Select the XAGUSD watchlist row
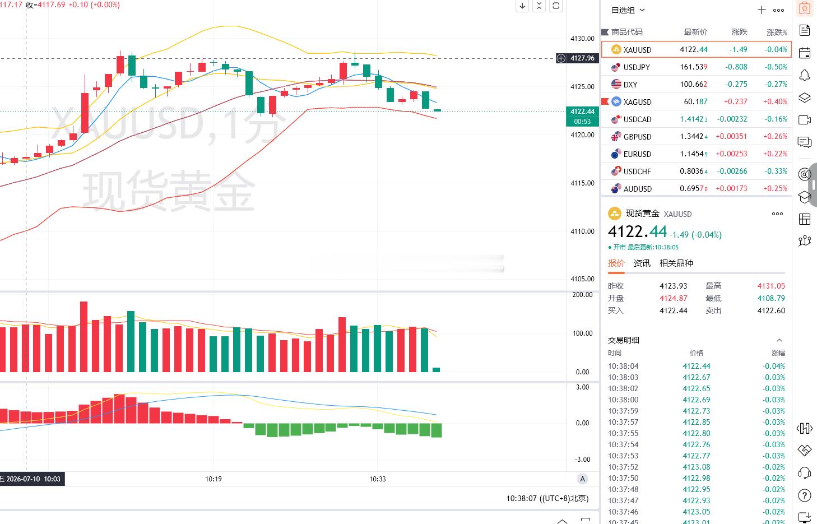This screenshot has height=524, width=817. (x=696, y=101)
